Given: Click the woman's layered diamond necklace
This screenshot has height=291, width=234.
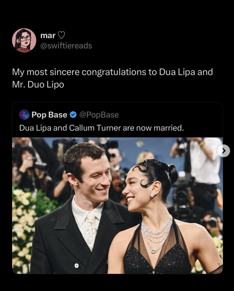Looking at the screenshot, I should [156, 234].
